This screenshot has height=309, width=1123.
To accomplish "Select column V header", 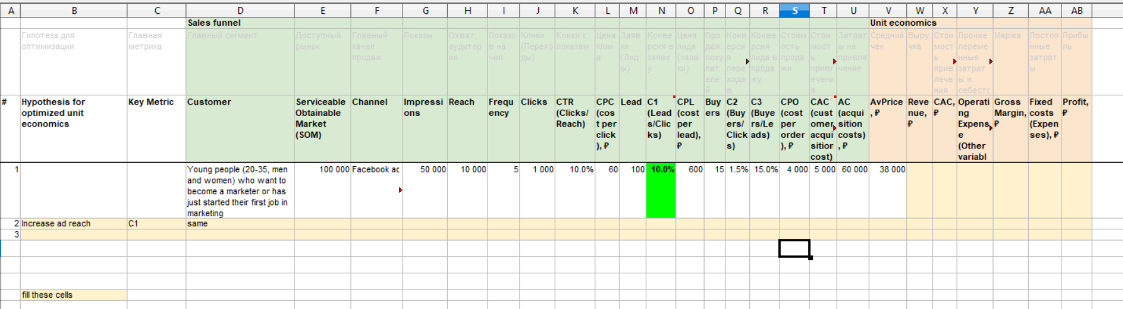I will pos(887,11).
